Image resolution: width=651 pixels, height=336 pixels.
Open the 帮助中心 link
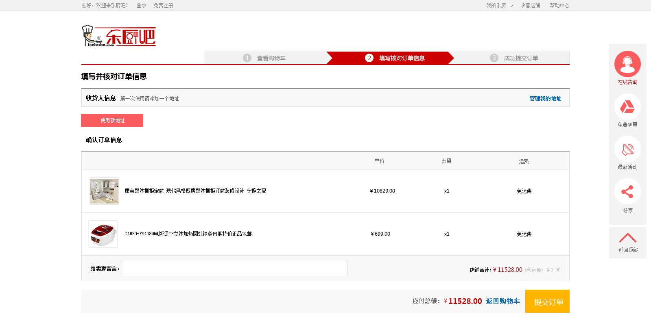pyautogui.click(x=559, y=5)
